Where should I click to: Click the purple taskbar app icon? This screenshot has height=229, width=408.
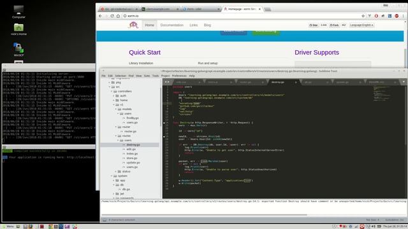click(x=67, y=226)
